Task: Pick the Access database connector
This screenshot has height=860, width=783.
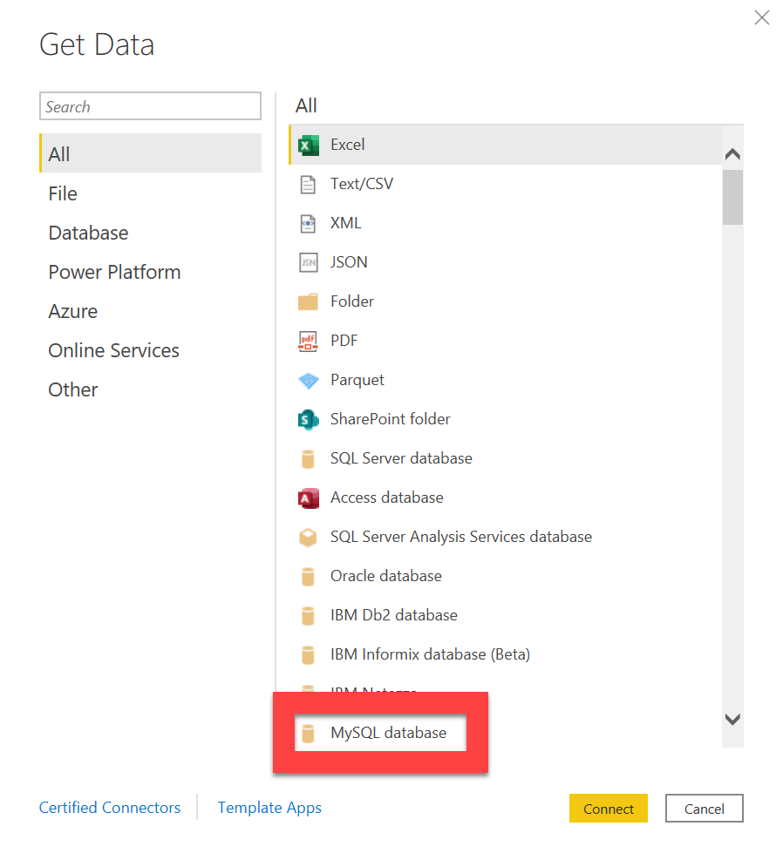Action: click(x=386, y=498)
